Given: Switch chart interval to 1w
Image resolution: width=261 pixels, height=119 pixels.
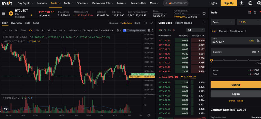Looking at the screenshot, I should [x=54, y=31].
